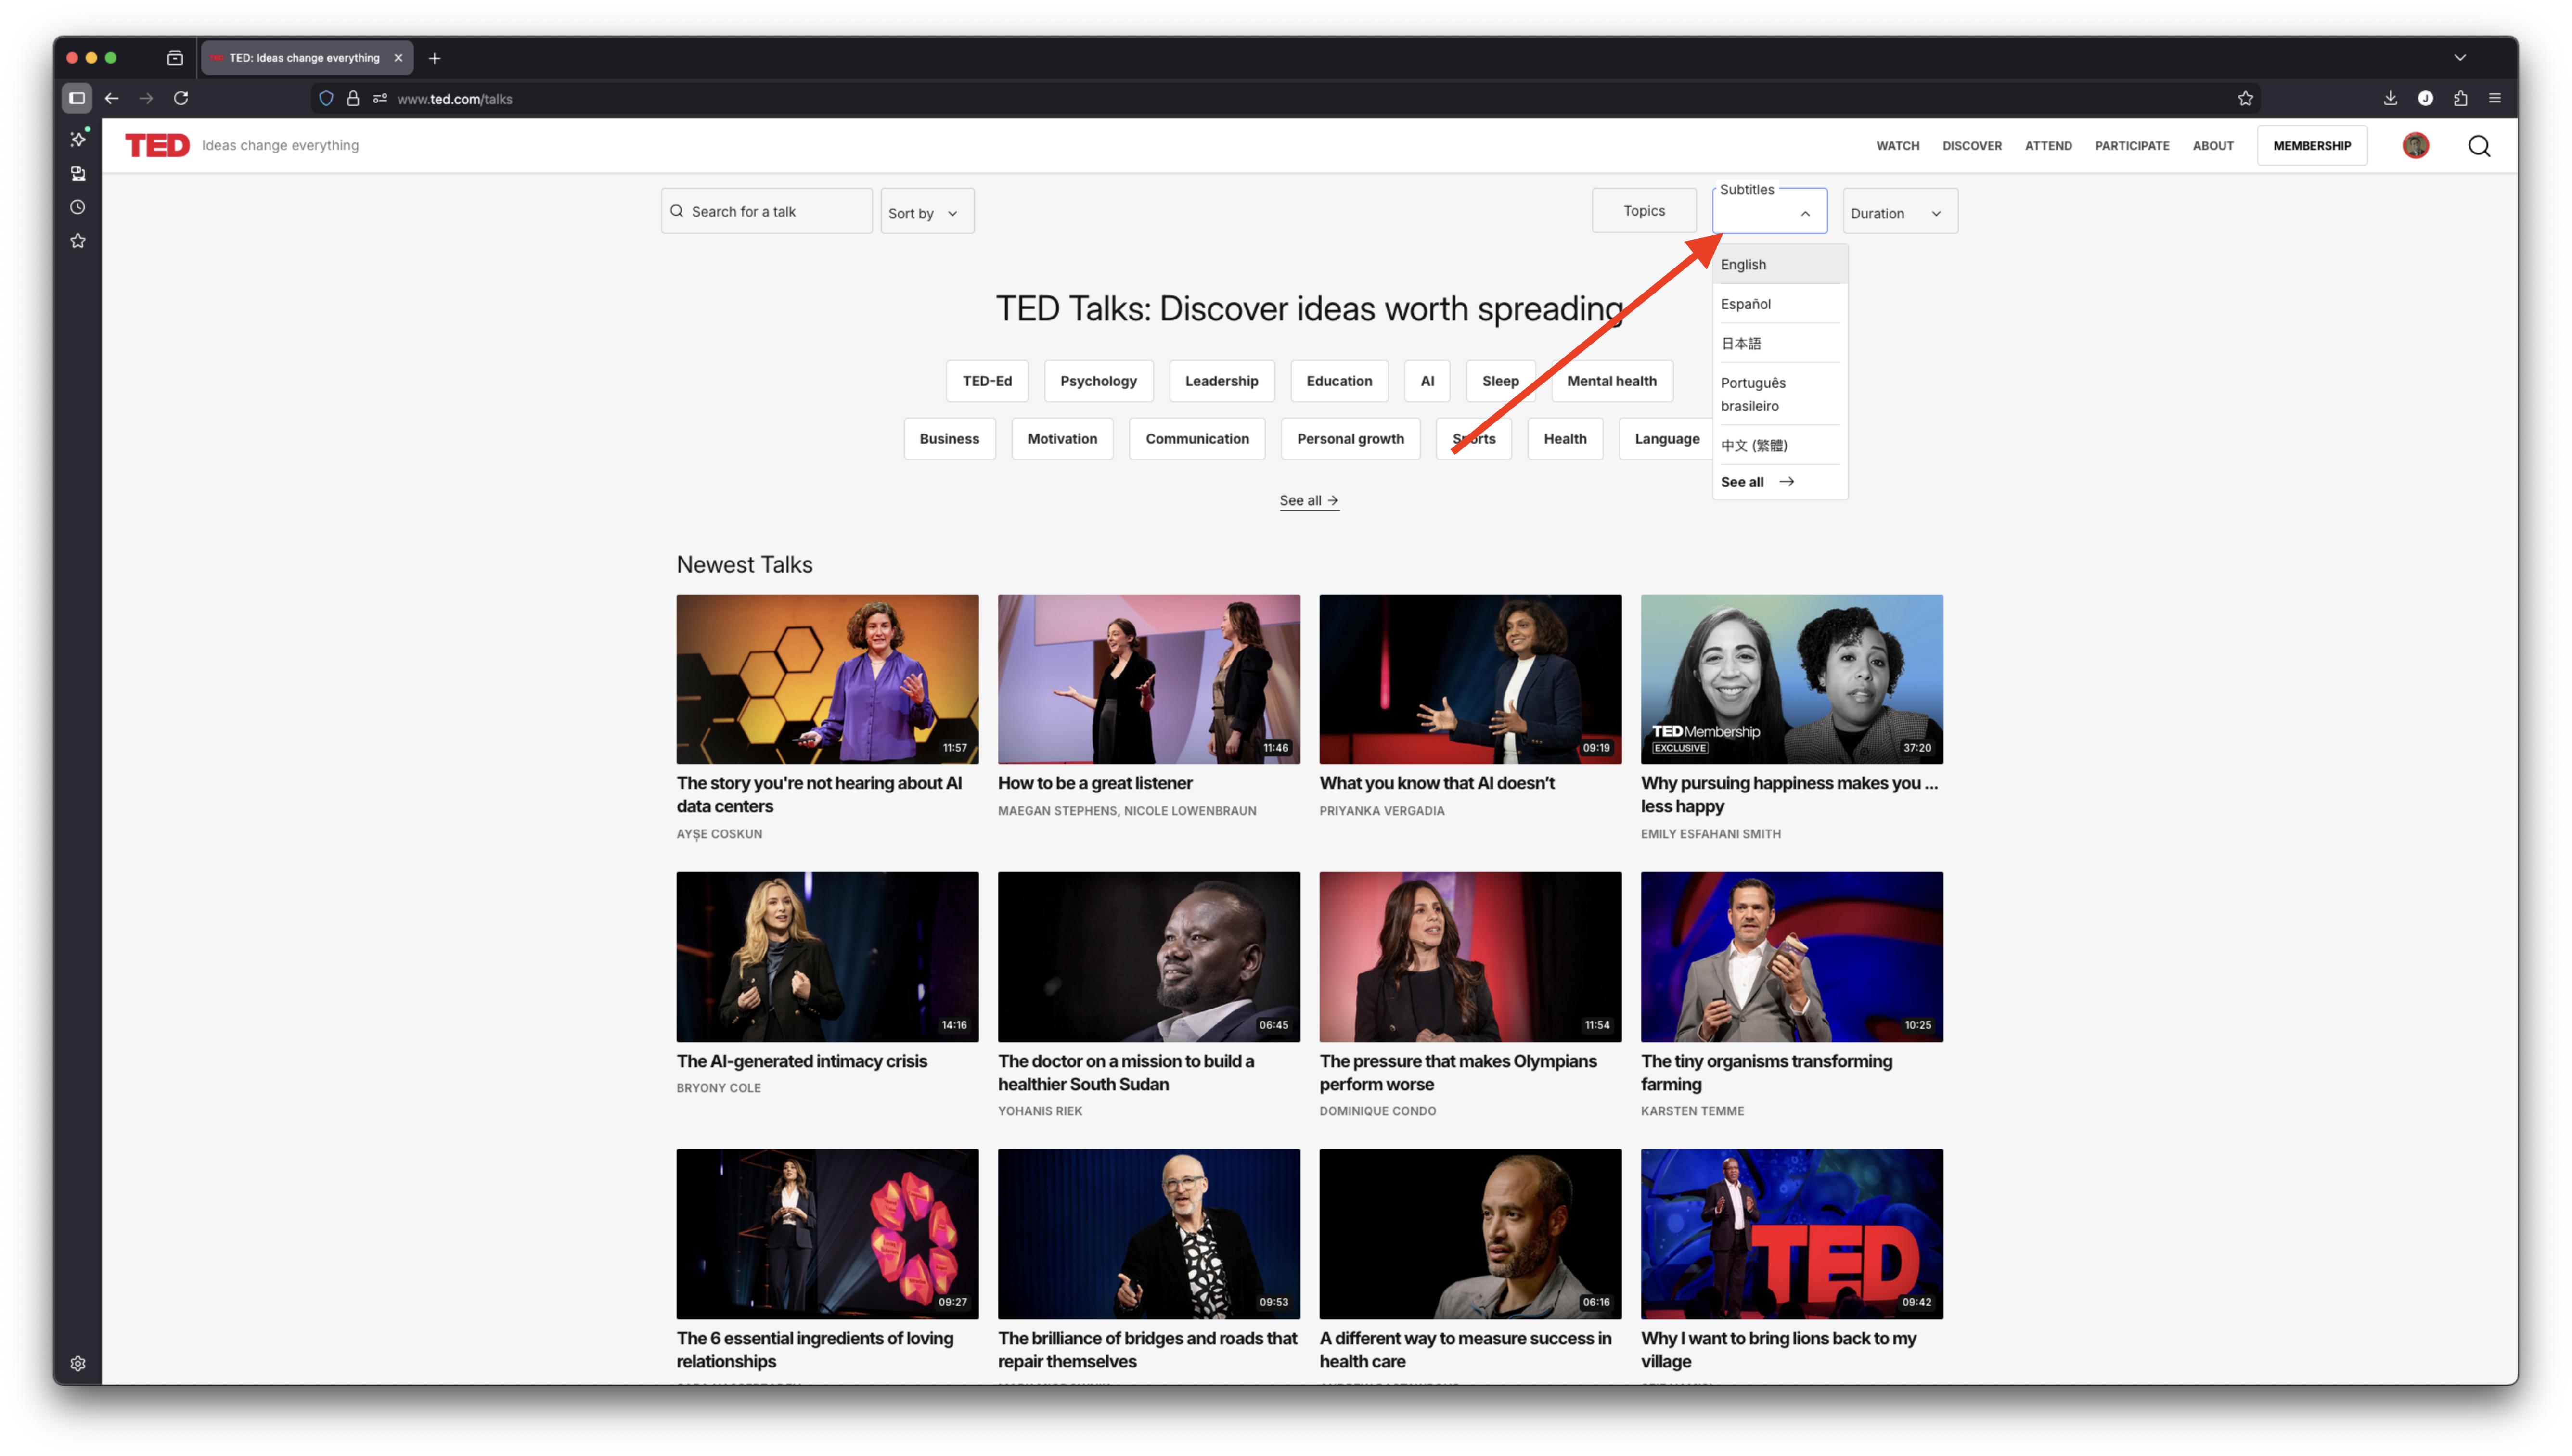Reload the current page
Screen dimensions: 2572x1456
click(181, 98)
